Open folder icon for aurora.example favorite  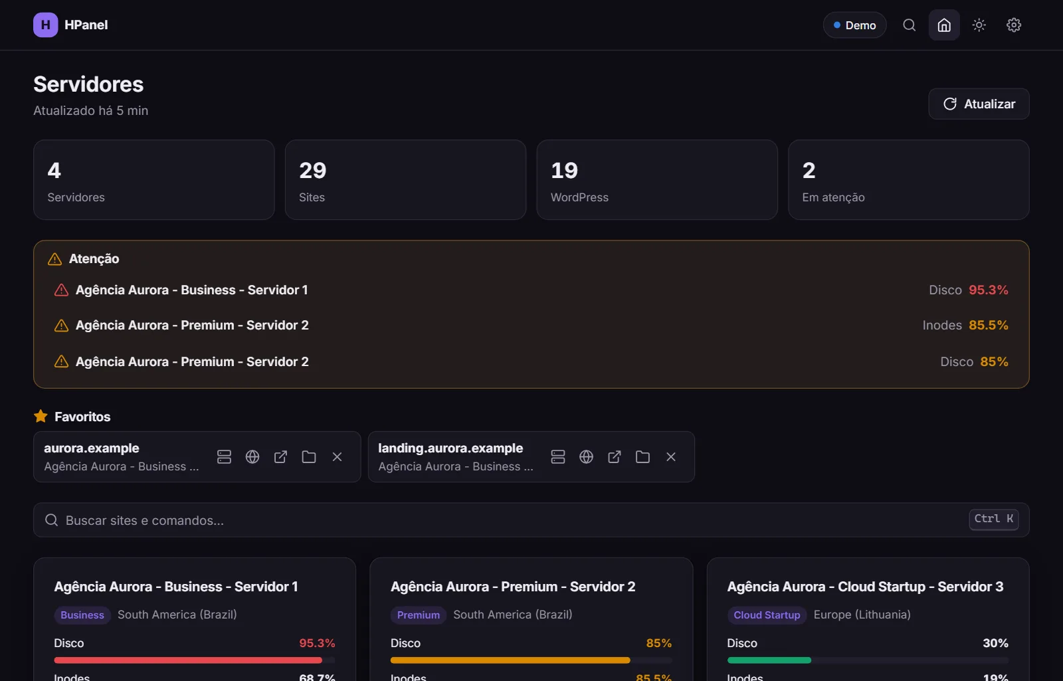[x=309, y=457]
